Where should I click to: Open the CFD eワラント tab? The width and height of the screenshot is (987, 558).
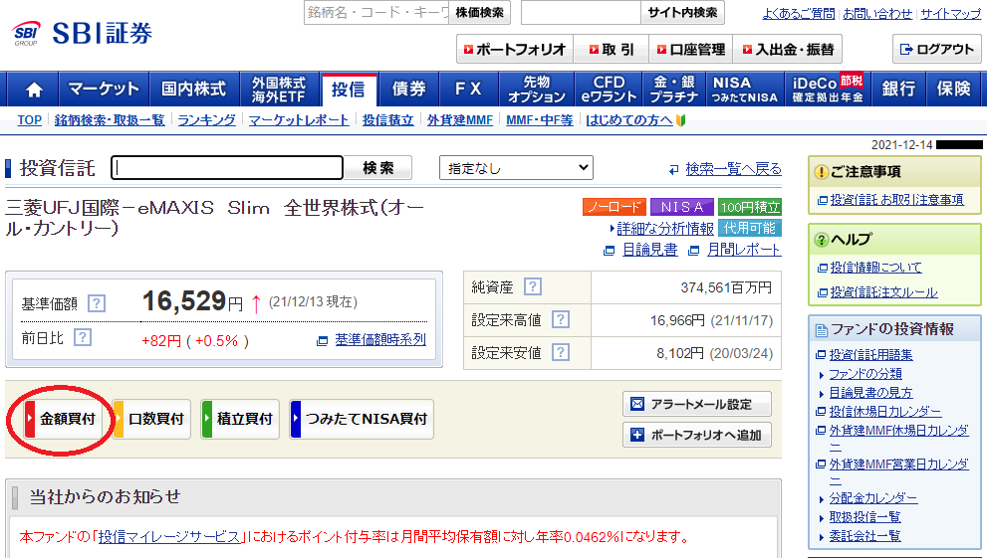point(609,90)
